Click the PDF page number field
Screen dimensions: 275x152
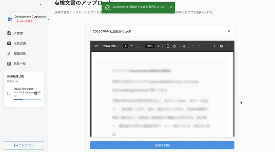pyautogui.click(x=125, y=46)
